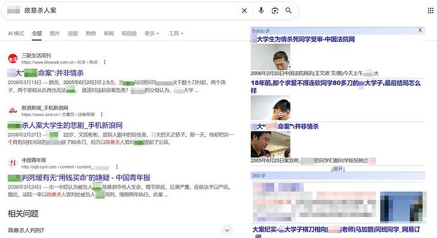The width and height of the screenshot is (437, 238).
Task: Close the Baidu side panel
Action: tap(420, 30)
